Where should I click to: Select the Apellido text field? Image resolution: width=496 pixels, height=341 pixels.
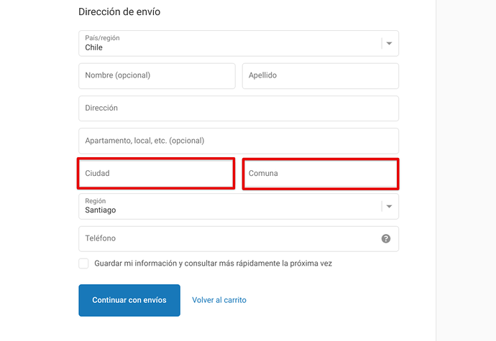[x=320, y=75]
